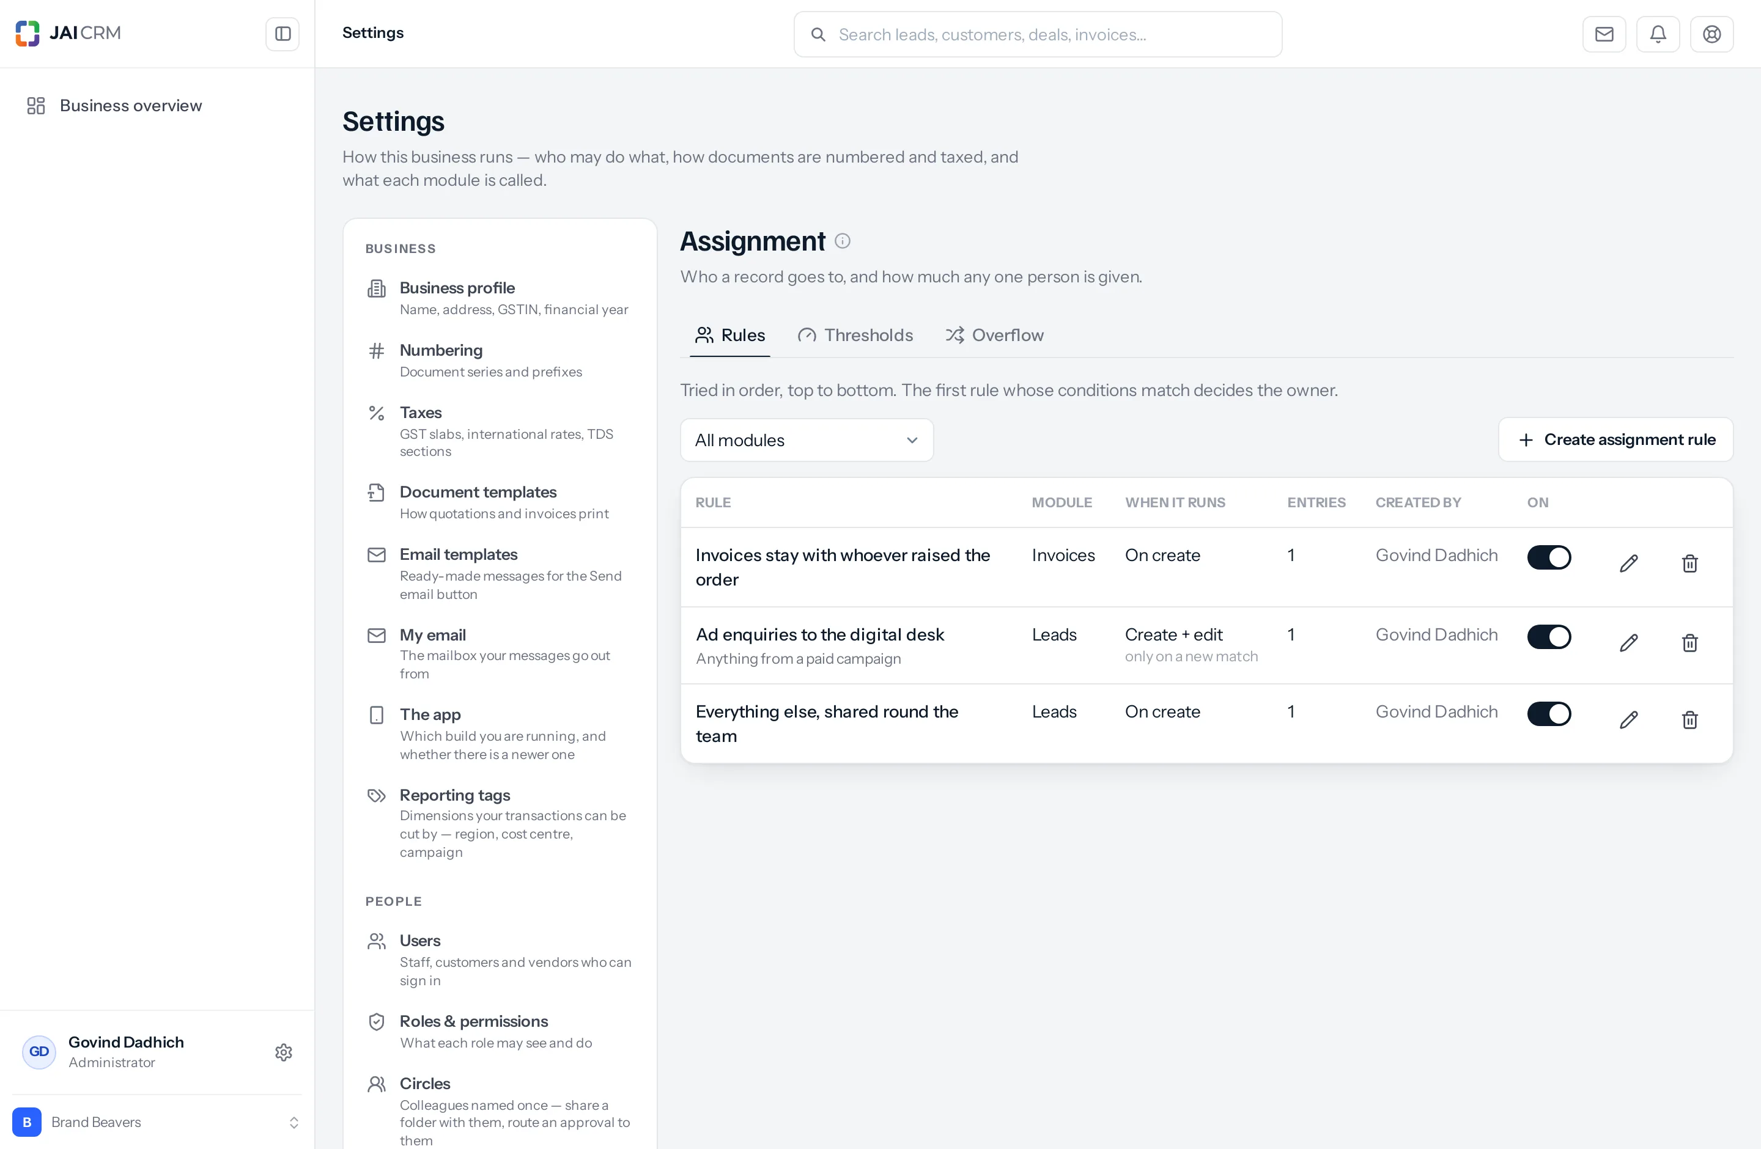Click the JAI CRM logo
1761x1149 pixels.
pyautogui.click(x=68, y=33)
